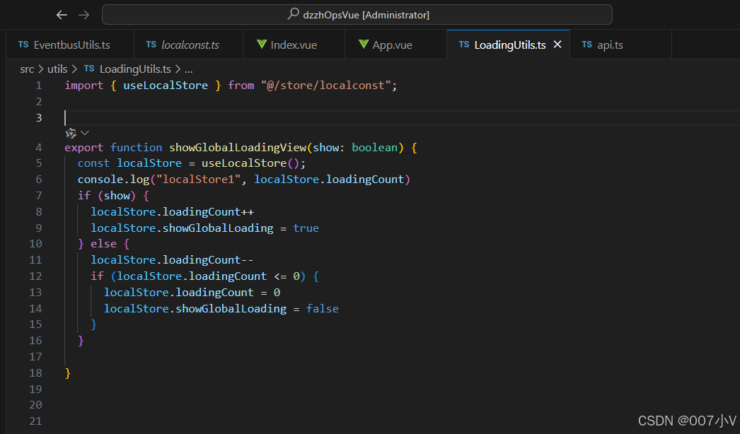Image resolution: width=740 pixels, height=434 pixels.
Task: Place cursor on useLocalStore in line 1
Action: point(166,85)
